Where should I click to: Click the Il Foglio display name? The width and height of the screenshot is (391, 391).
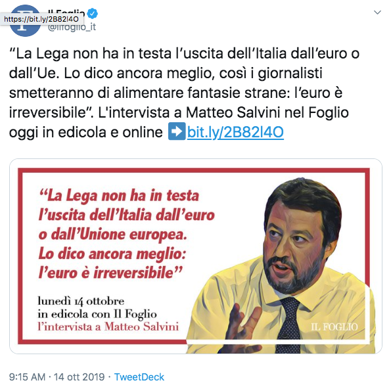[66, 11]
